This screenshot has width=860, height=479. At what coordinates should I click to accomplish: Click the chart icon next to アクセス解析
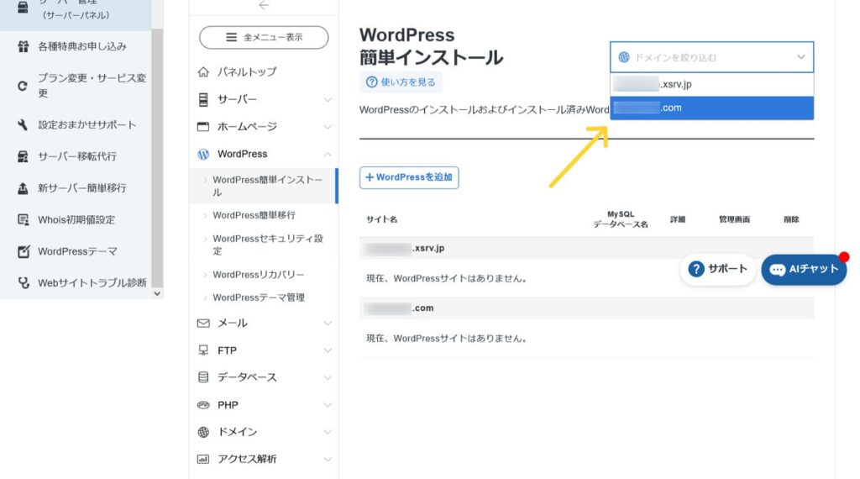pos(203,459)
